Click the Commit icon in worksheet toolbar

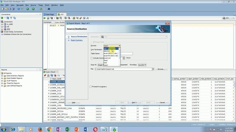(66, 18)
